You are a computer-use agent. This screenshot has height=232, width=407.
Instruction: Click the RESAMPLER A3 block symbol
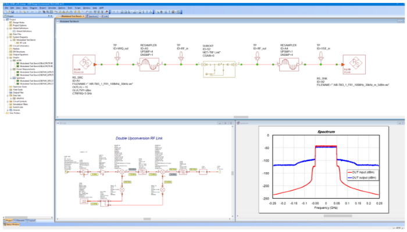[149, 65]
